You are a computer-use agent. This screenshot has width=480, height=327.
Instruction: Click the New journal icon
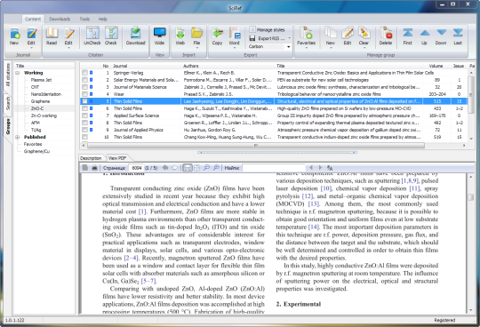coord(14,34)
